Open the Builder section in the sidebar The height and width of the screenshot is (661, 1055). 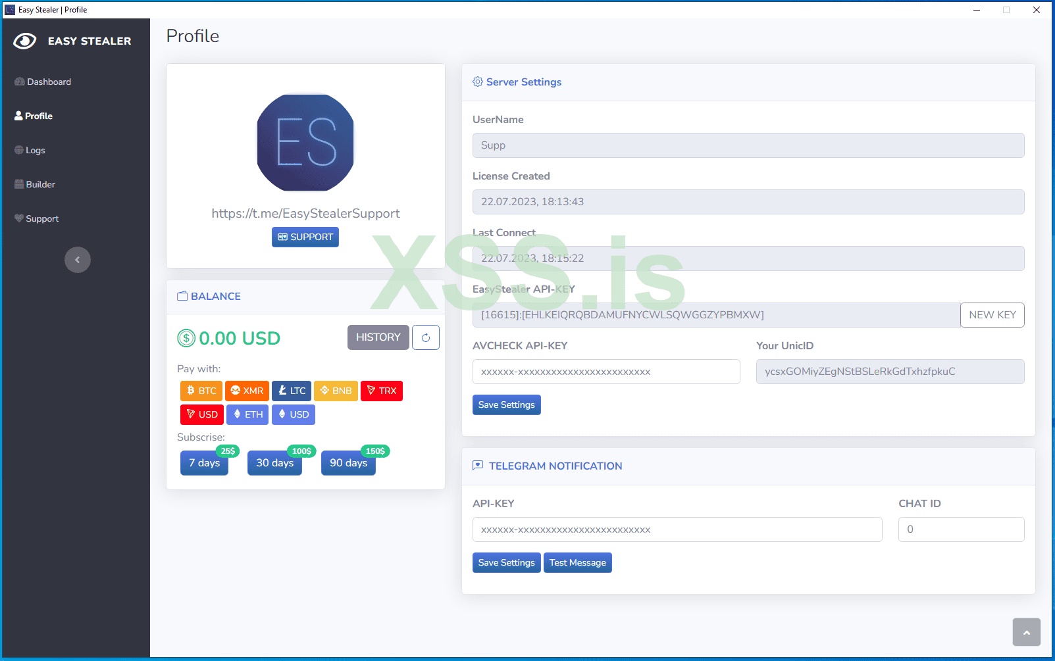point(35,184)
